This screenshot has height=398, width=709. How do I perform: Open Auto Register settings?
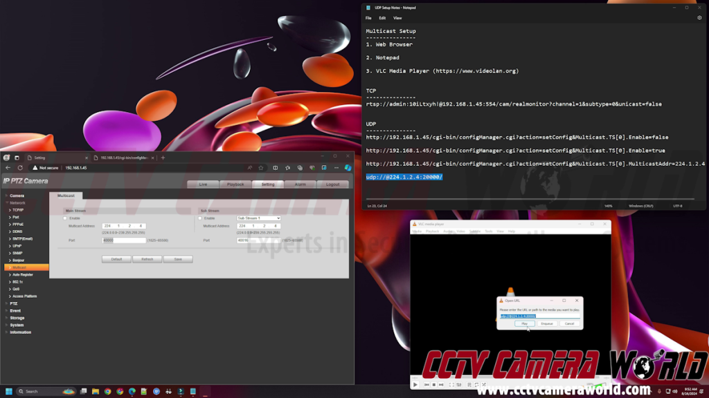point(23,275)
